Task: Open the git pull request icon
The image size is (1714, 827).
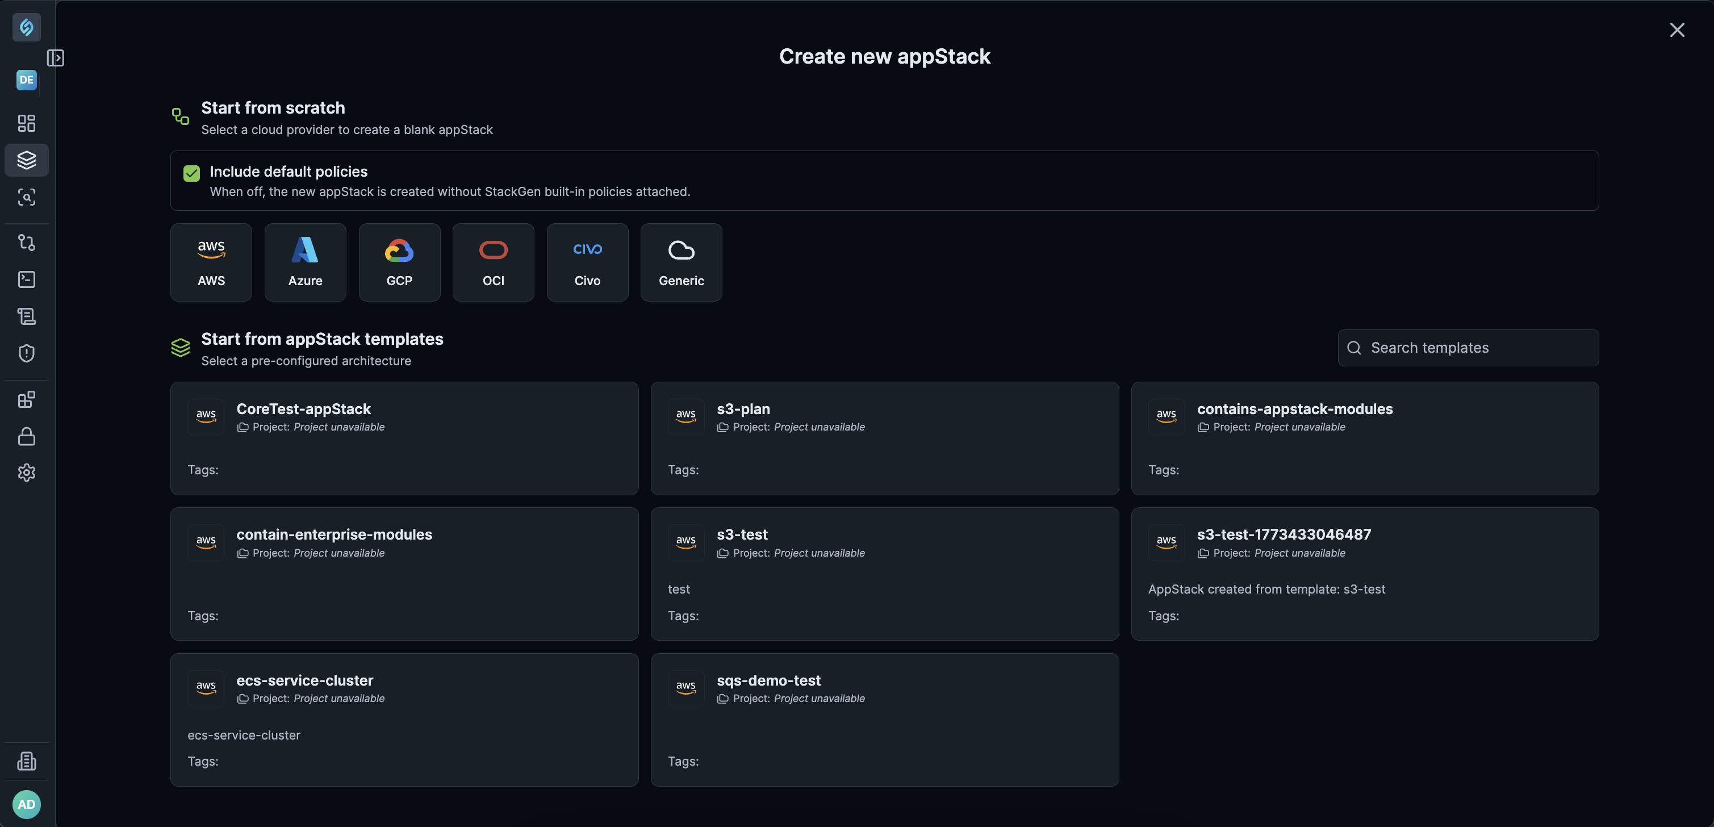Action: point(27,242)
